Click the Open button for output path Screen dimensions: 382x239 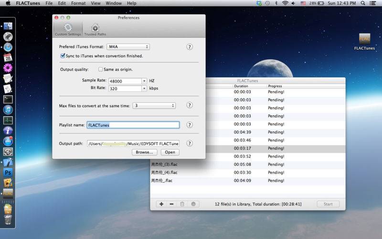pyautogui.click(x=170, y=152)
